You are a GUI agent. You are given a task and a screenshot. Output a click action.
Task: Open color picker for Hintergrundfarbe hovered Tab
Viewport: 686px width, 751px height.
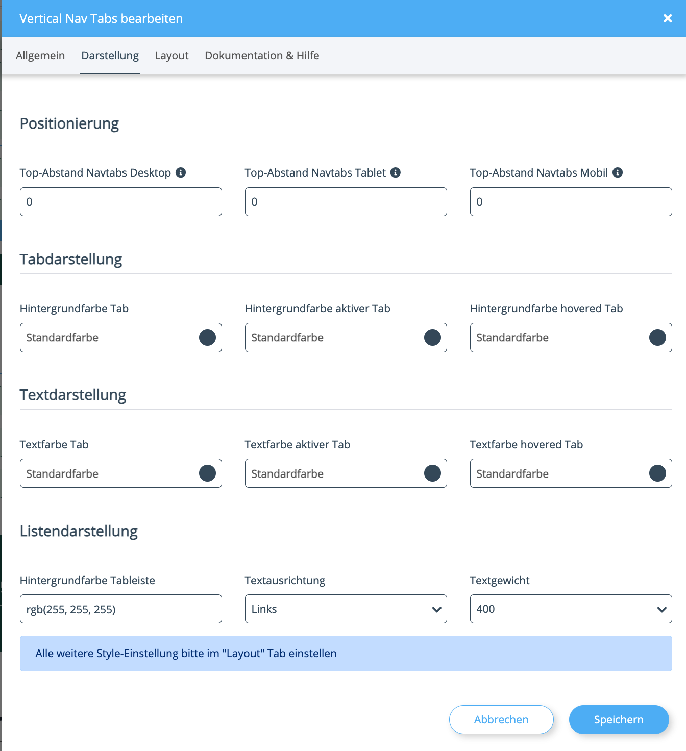pos(657,337)
